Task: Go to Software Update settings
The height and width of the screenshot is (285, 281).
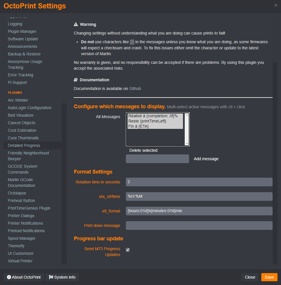Action: click(x=23, y=39)
